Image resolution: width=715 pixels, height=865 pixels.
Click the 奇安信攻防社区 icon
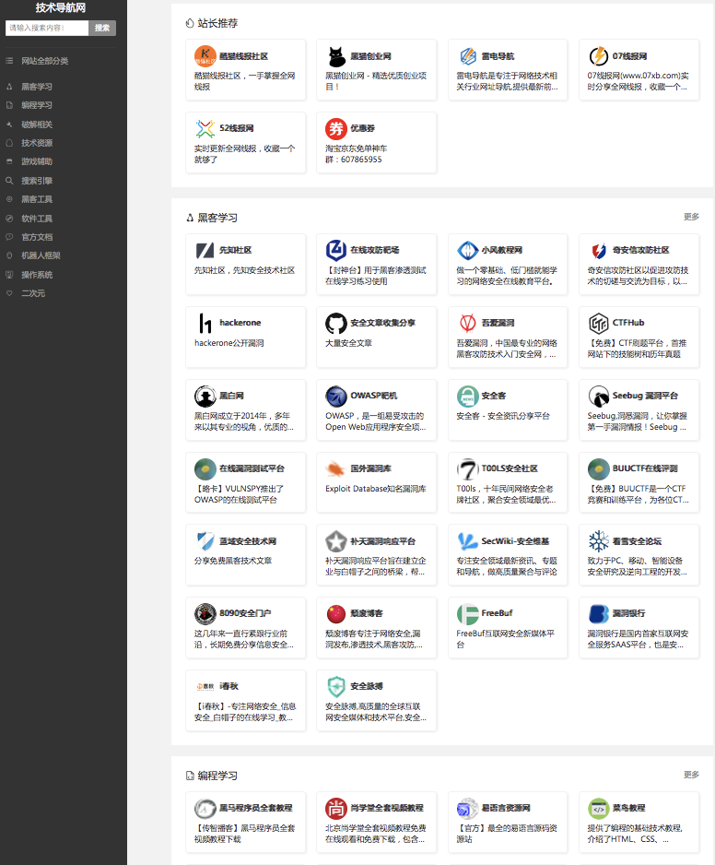click(599, 251)
